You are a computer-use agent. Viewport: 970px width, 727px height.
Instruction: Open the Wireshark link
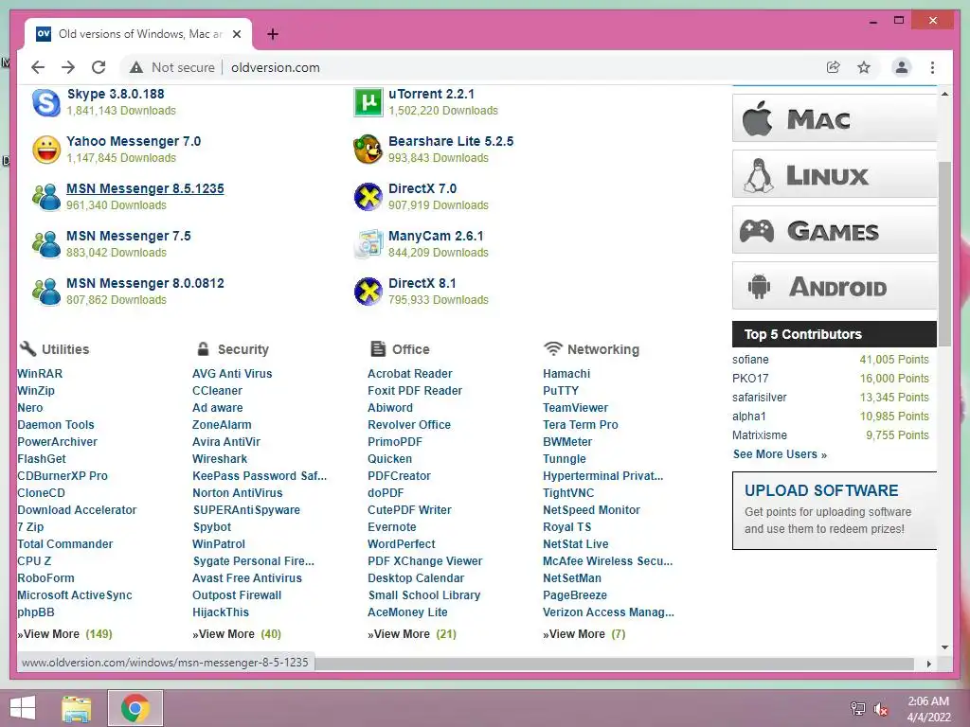point(220,459)
